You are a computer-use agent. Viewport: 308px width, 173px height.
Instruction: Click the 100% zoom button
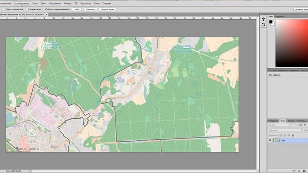pyautogui.click(x=77, y=9)
